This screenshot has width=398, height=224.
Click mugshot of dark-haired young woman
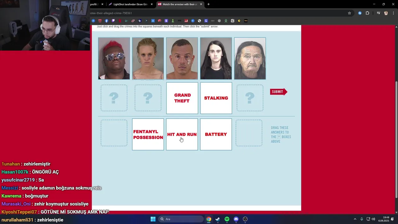click(x=216, y=58)
